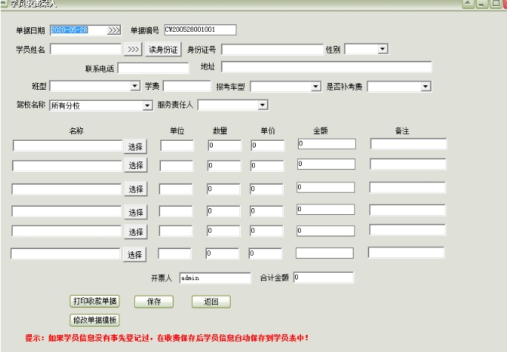Click the 开票人 field showing admin
Viewport: 507px width, 352px height.
(x=215, y=278)
